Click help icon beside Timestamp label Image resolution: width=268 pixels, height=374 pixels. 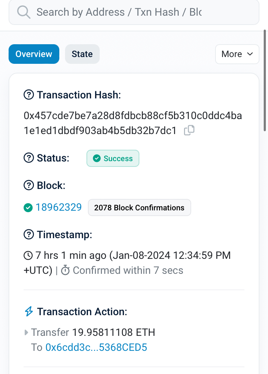pyautogui.click(x=29, y=235)
